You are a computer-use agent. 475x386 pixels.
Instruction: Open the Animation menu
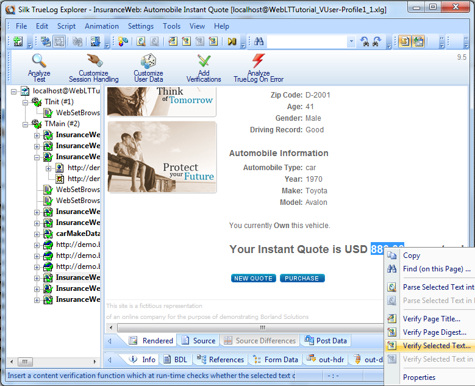click(102, 26)
